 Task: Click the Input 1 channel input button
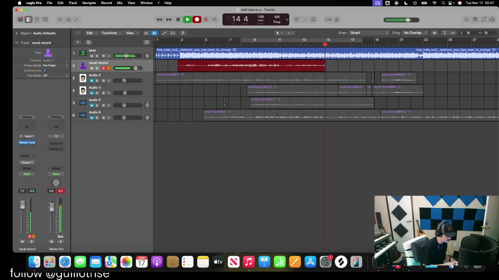[29, 136]
